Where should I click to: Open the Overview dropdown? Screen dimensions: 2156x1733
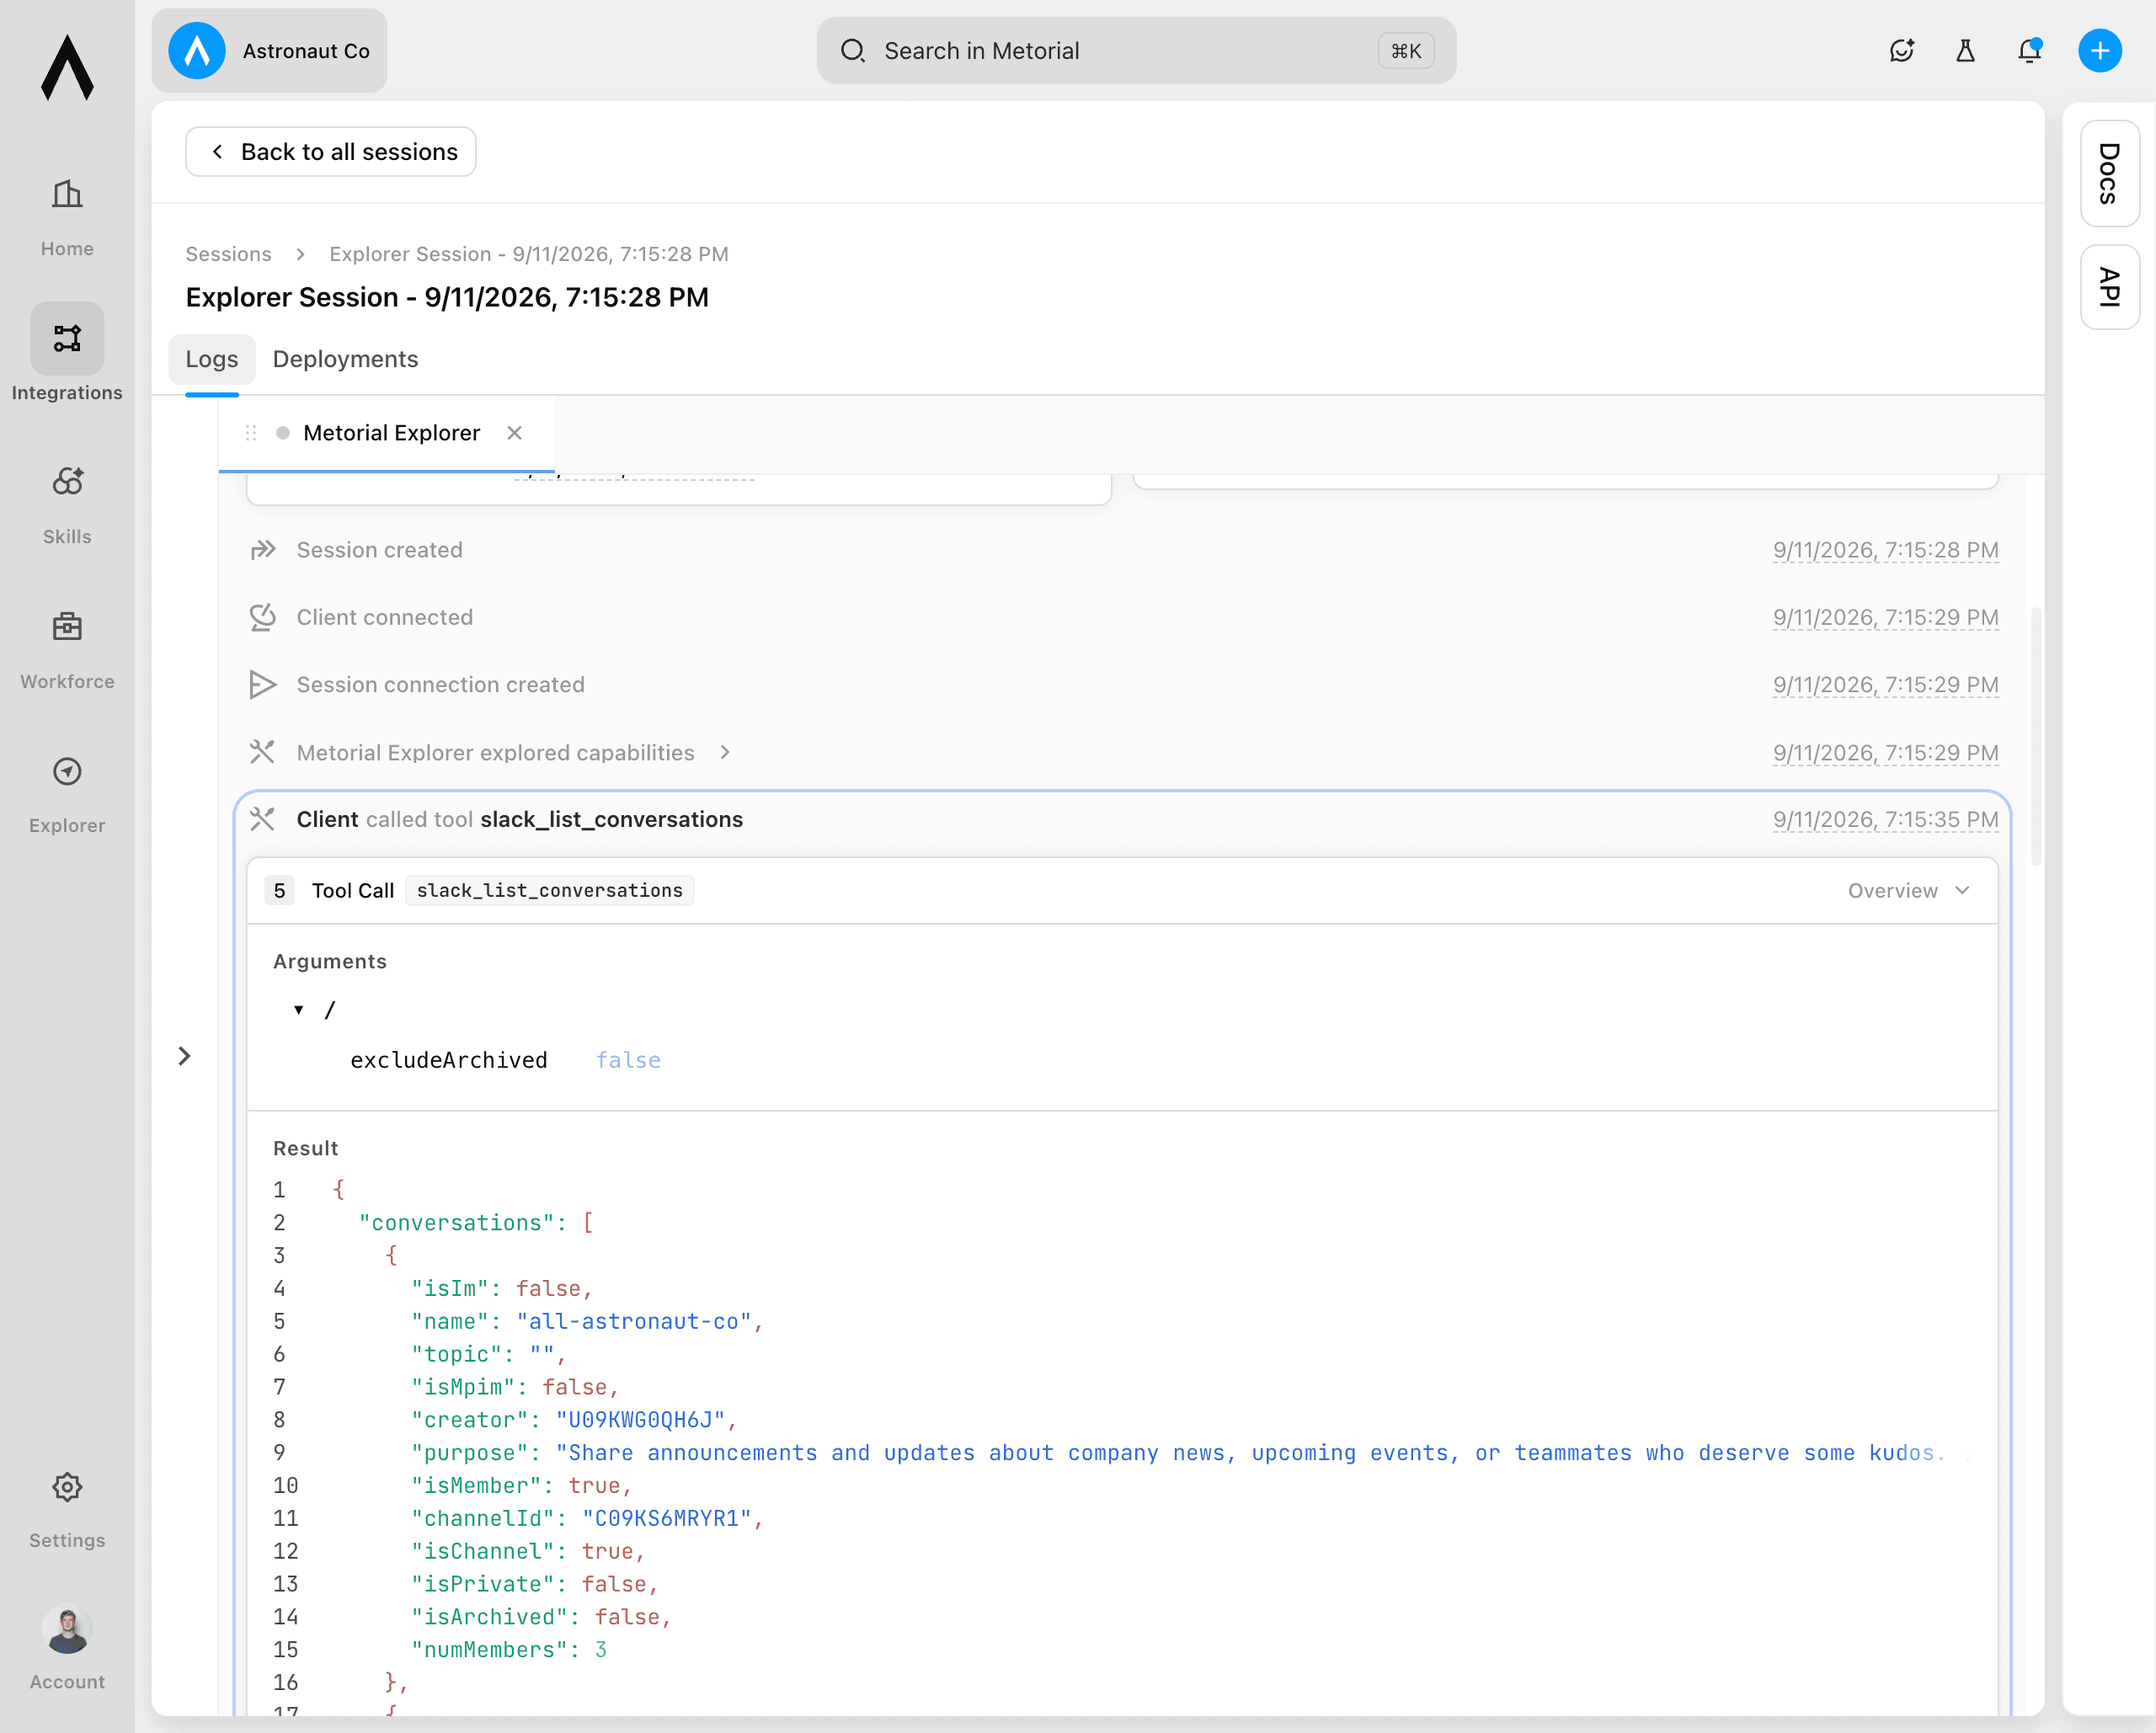point(1909,890)
